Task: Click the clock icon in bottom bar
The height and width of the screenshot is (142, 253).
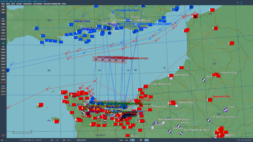Action: (x=147, y=140)
